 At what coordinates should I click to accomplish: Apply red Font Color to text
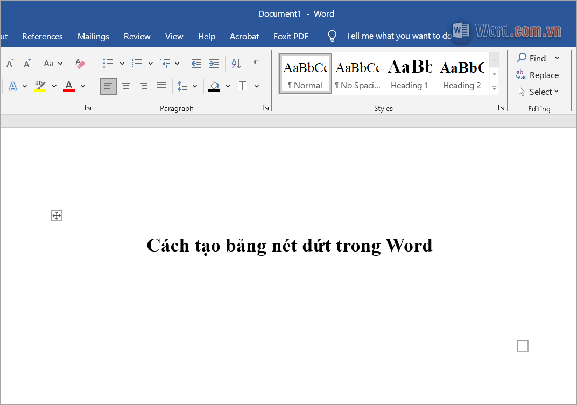68,85
